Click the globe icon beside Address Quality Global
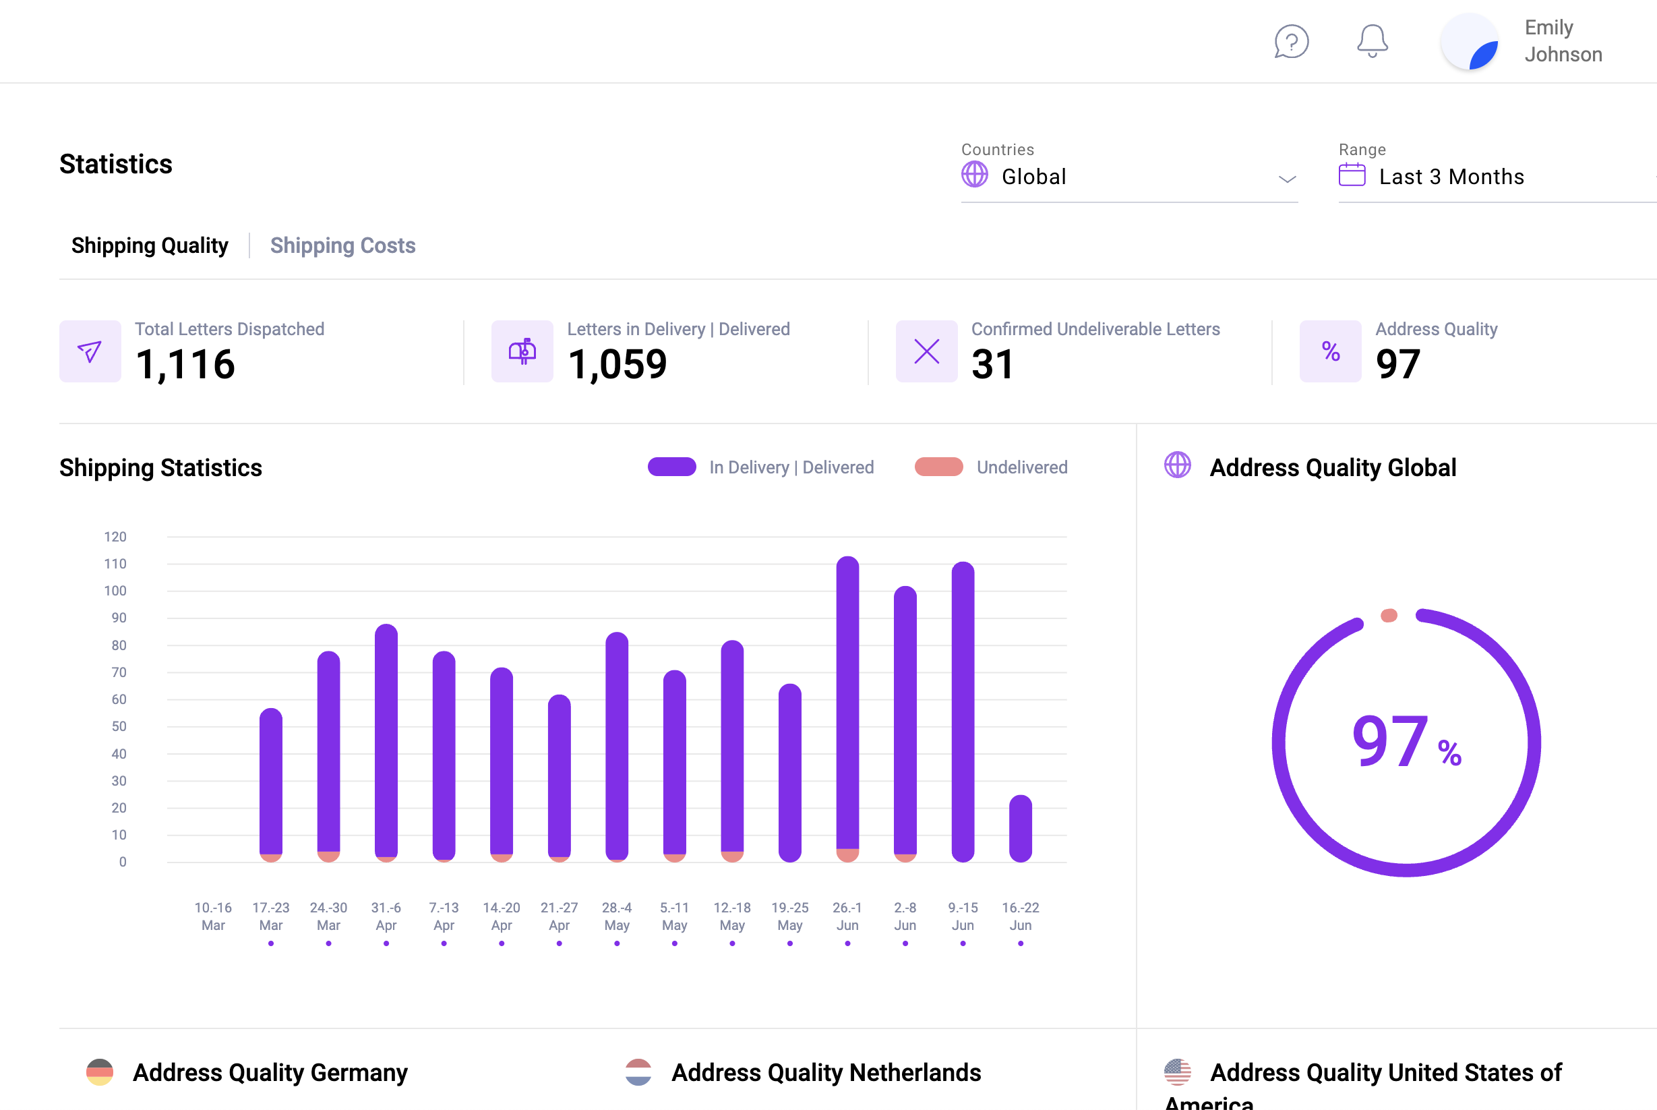 pyautogui.click(x=1176, y=467)
